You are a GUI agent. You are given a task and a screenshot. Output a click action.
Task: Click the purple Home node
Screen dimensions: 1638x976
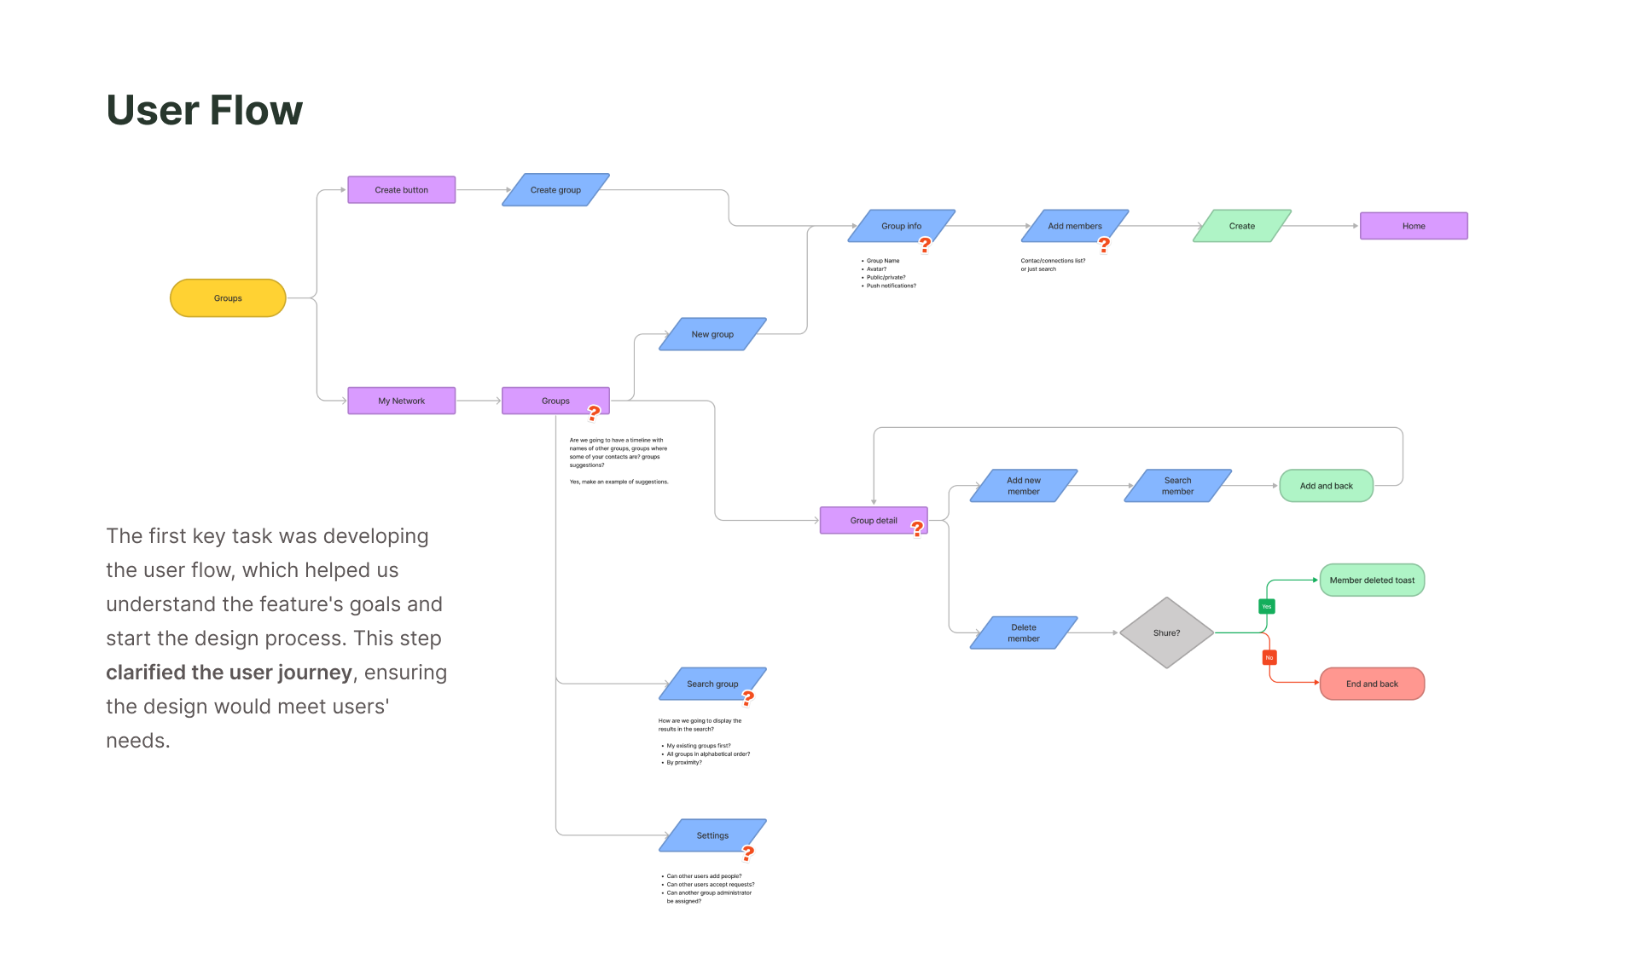point(1413,226)
